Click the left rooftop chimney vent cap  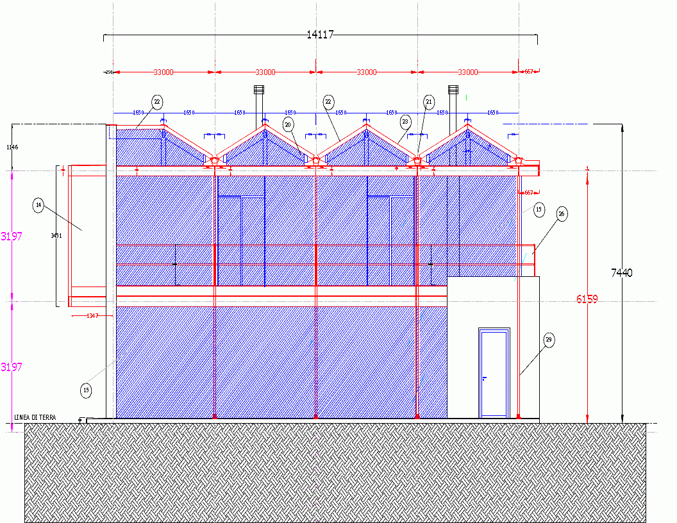pos(259,89)
